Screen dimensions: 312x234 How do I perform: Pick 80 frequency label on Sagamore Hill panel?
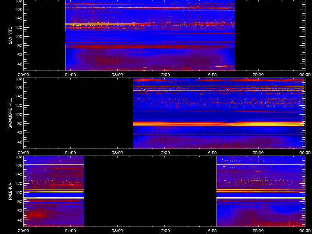point(20,124)
